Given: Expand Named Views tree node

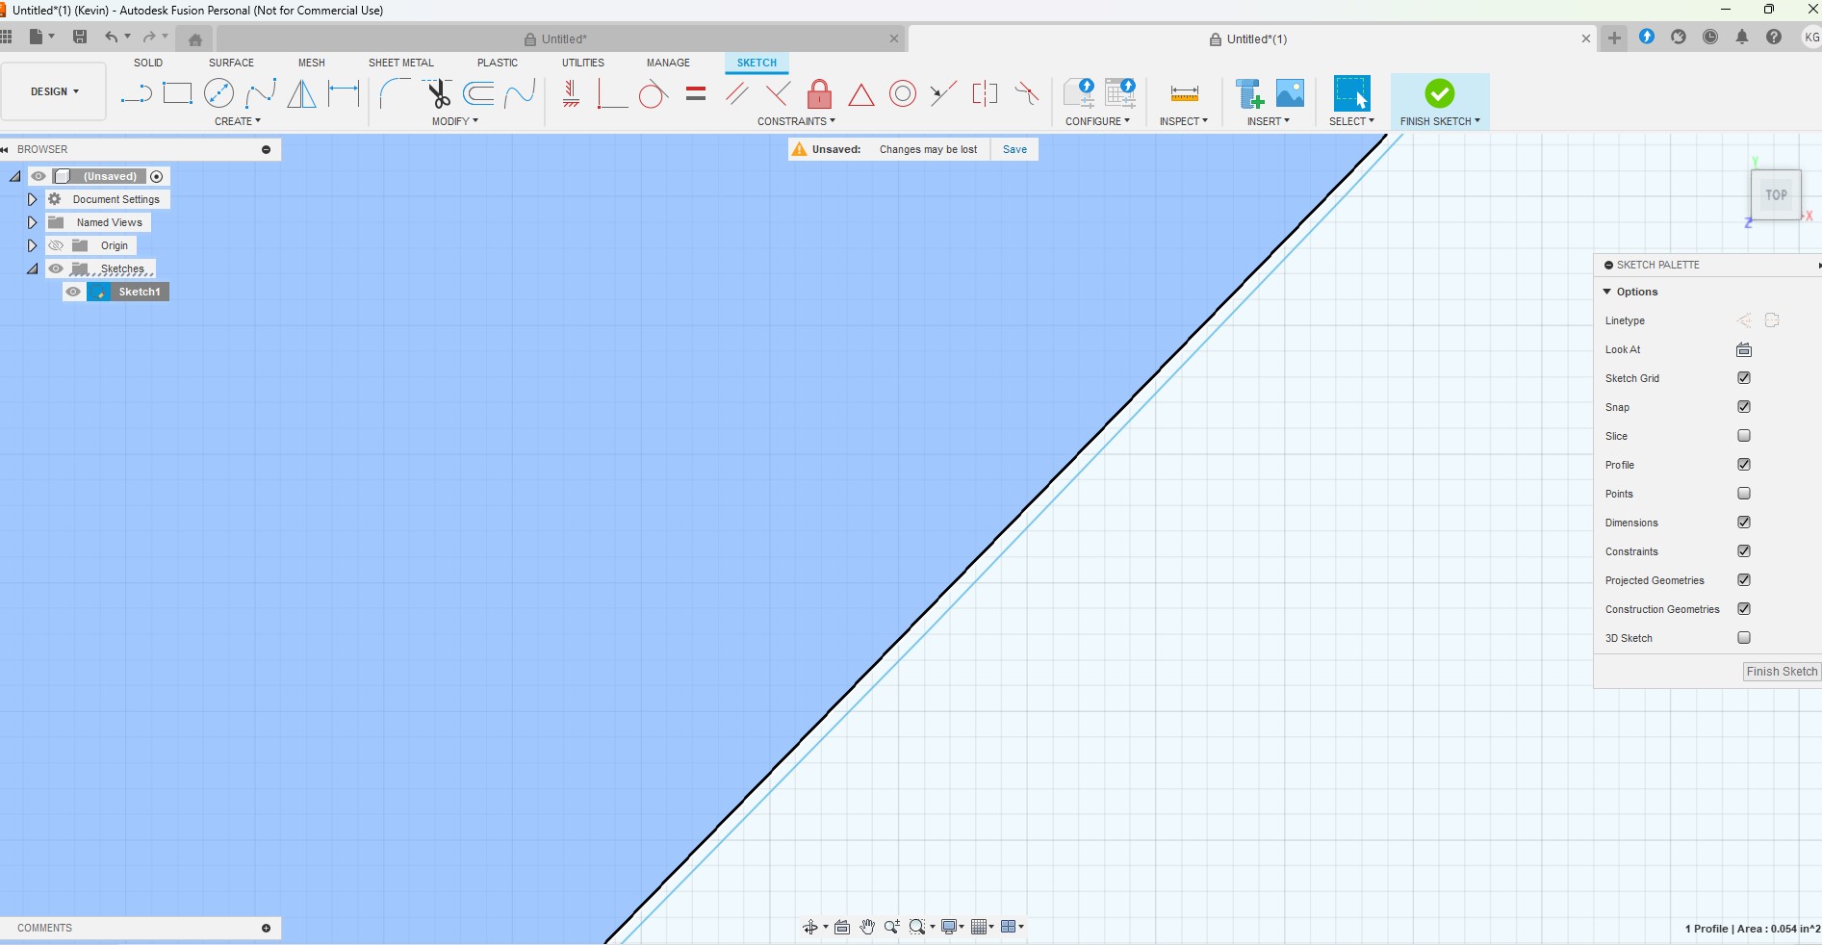Looking at the screenshot, I should coord(32,222).
